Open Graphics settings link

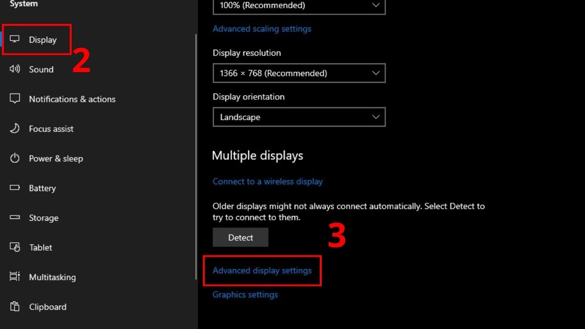[245, 294]
